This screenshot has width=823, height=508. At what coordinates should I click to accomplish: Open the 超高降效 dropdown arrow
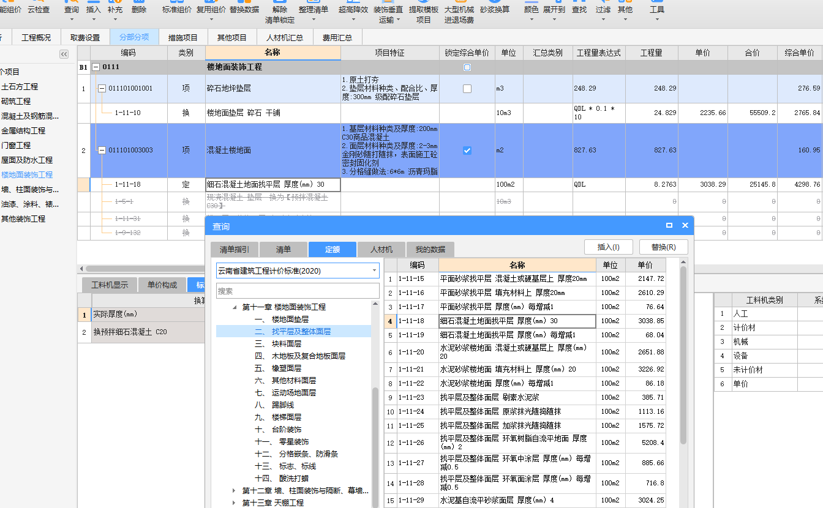pyautogui.click(x=353, y=20)
